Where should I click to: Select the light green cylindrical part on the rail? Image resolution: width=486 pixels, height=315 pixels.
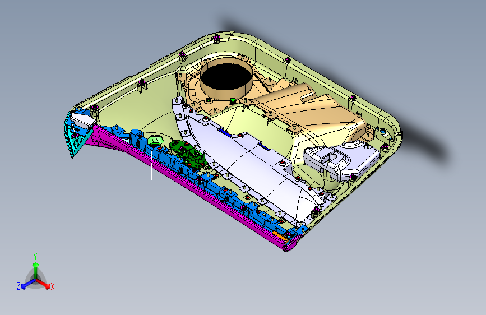coord(155,141)
